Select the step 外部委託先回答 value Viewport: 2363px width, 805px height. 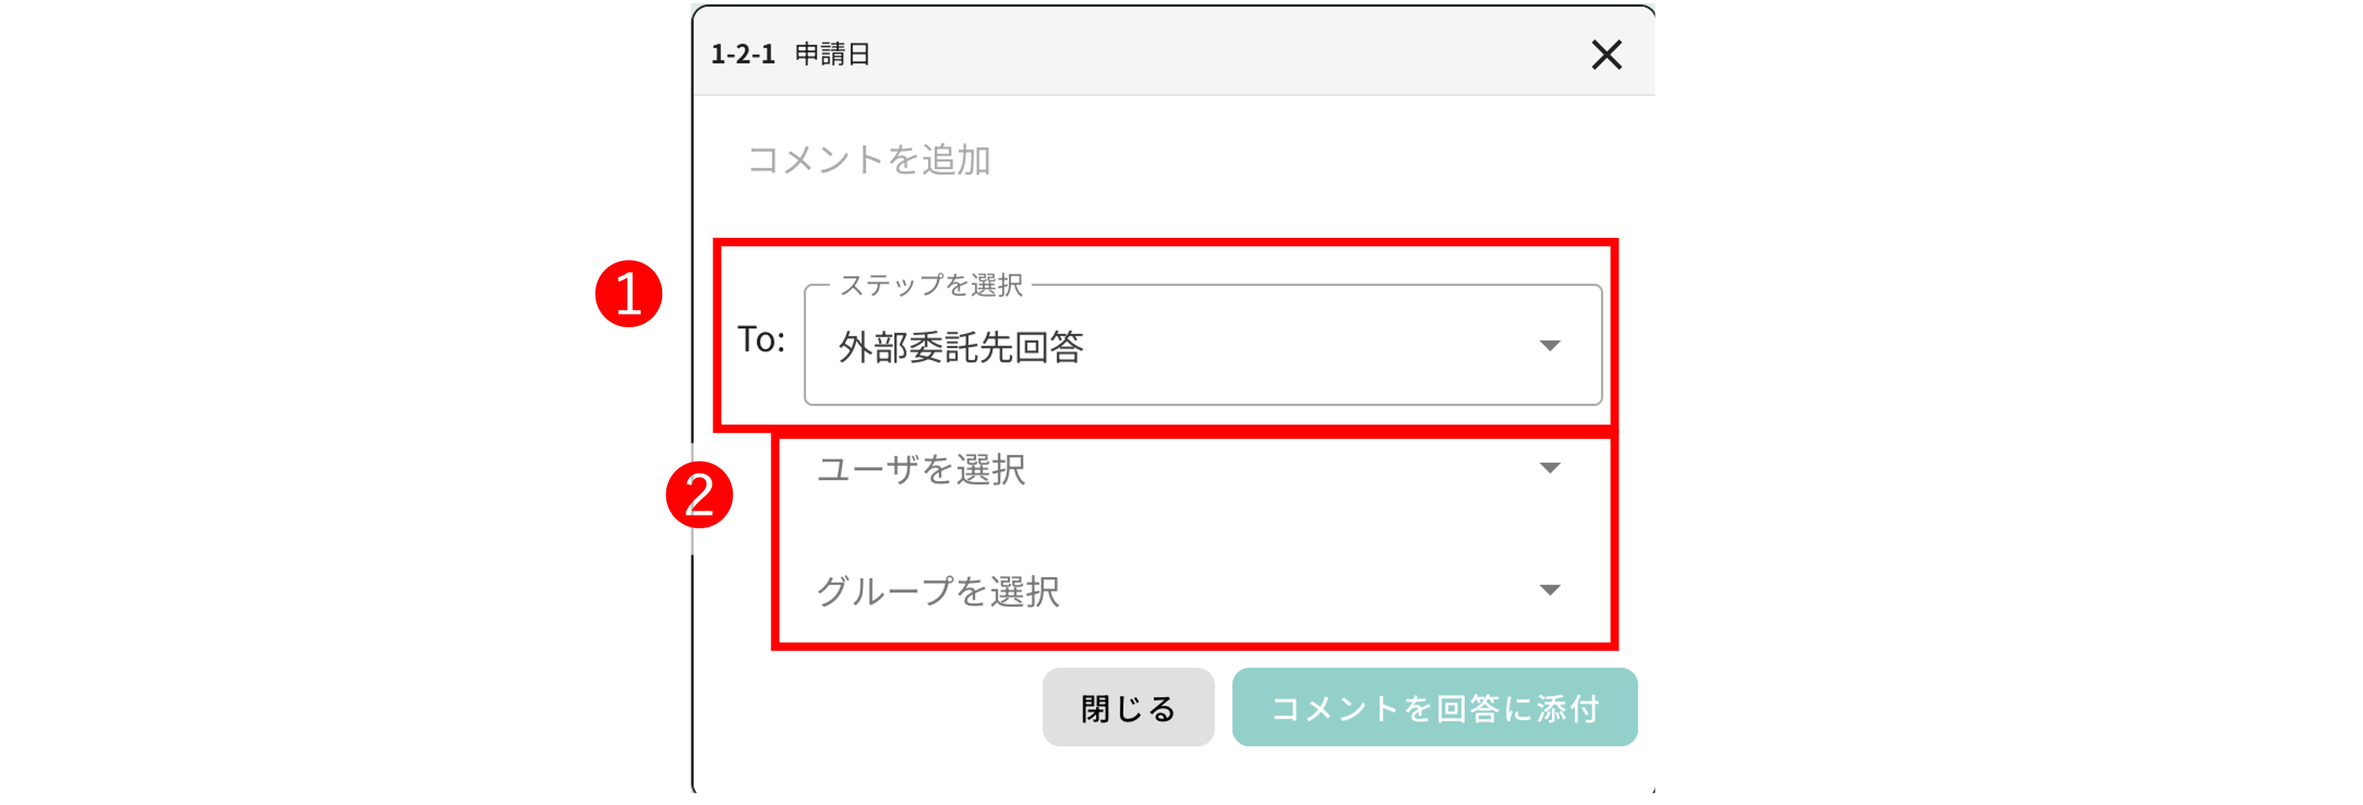click(x=963, y=347)
